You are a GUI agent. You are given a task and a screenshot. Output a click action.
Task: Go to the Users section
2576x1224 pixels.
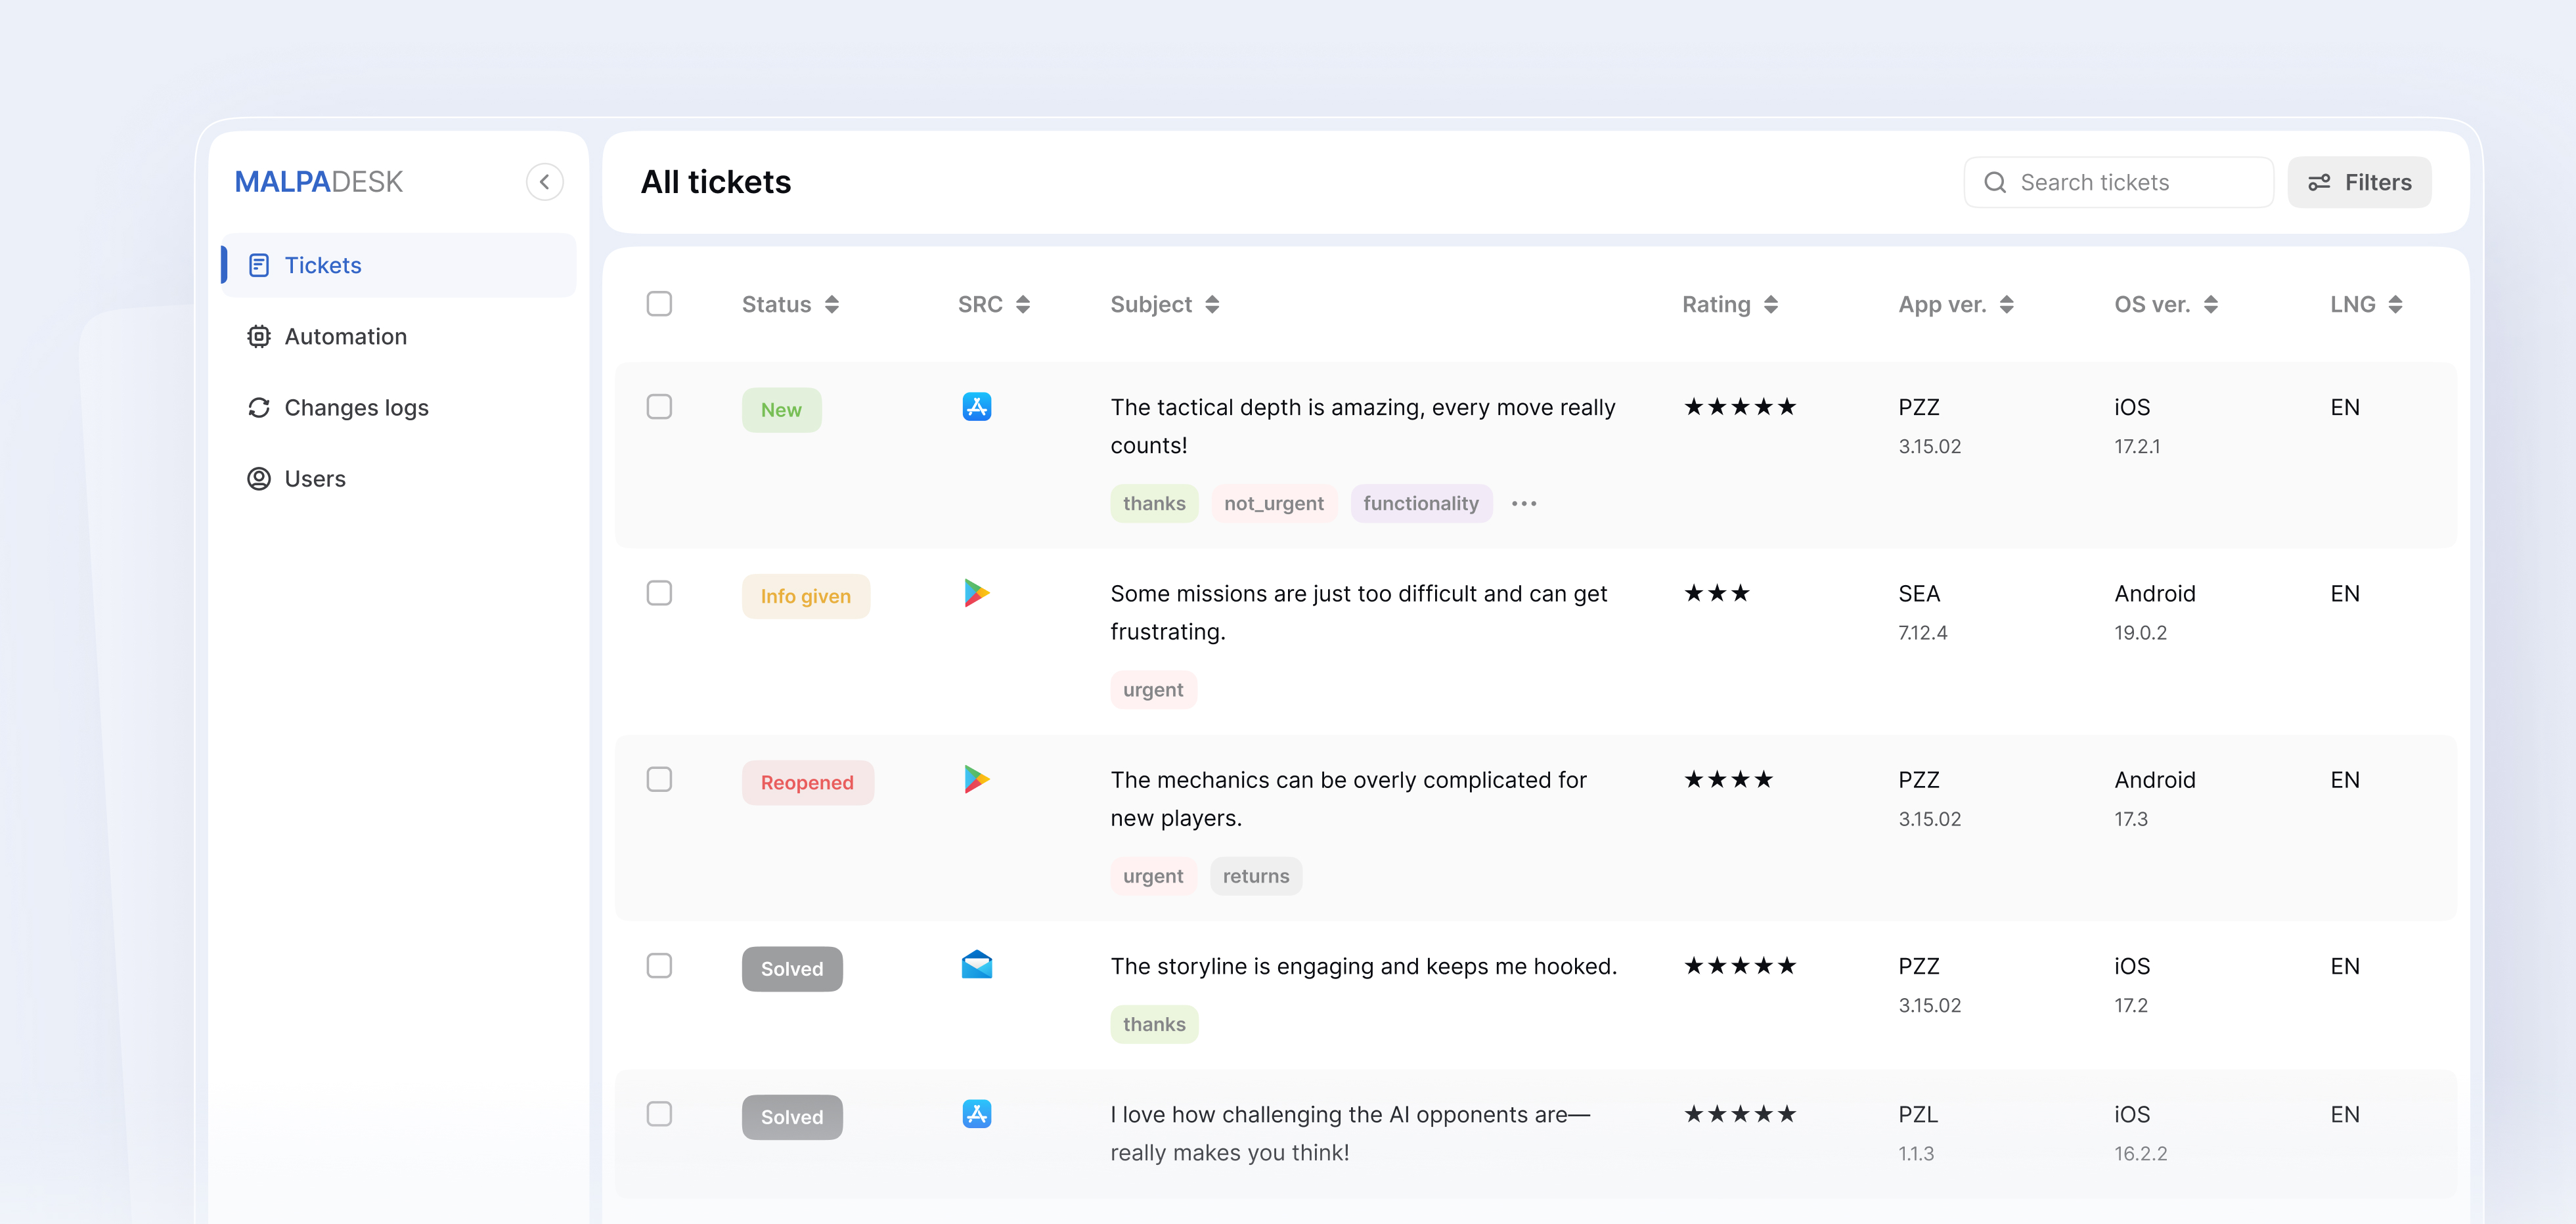[314, 479]
